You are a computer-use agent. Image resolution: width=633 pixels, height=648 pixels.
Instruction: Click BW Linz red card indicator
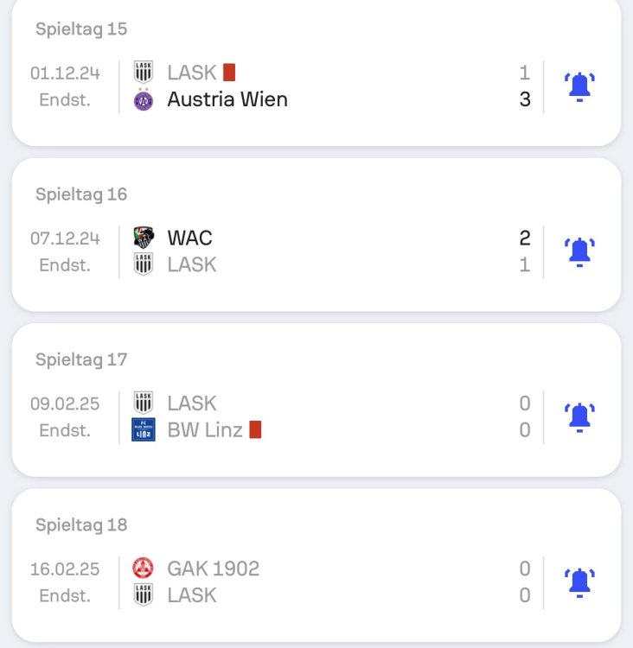pyautogui.click(x=255, y=429)
